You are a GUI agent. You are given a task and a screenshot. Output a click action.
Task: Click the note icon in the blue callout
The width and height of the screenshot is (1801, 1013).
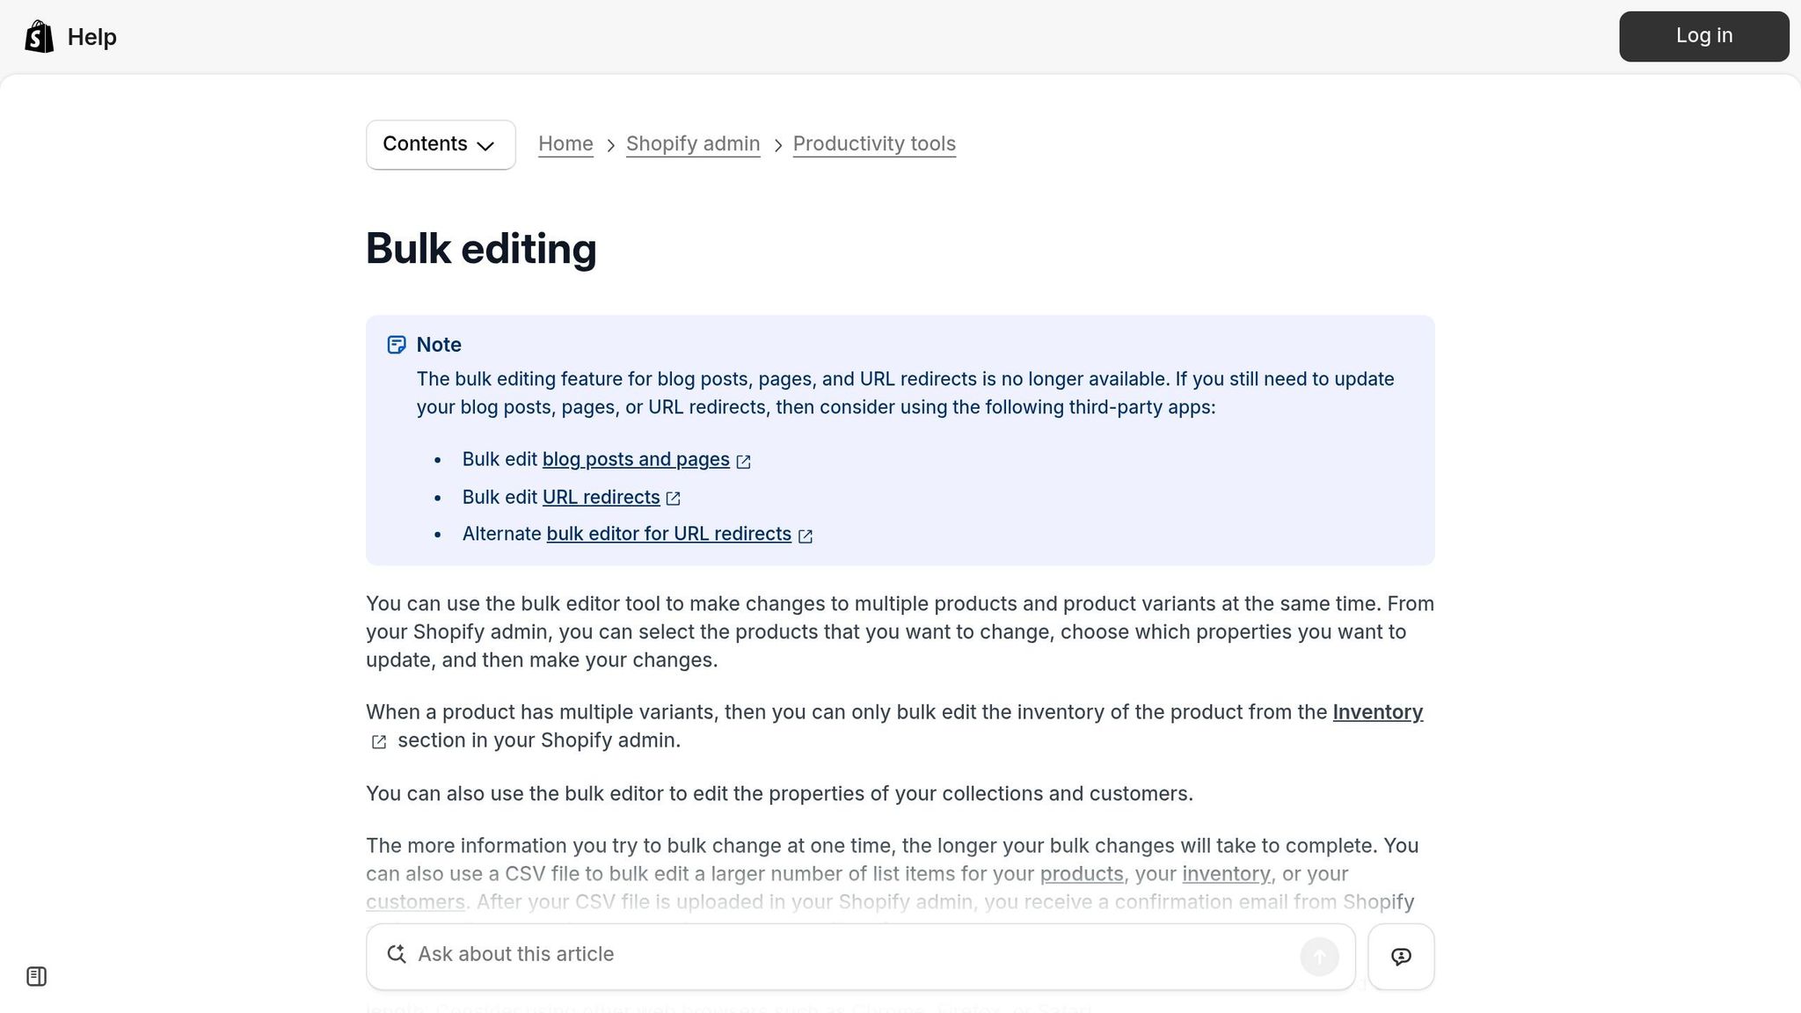(x=397, y=345)
